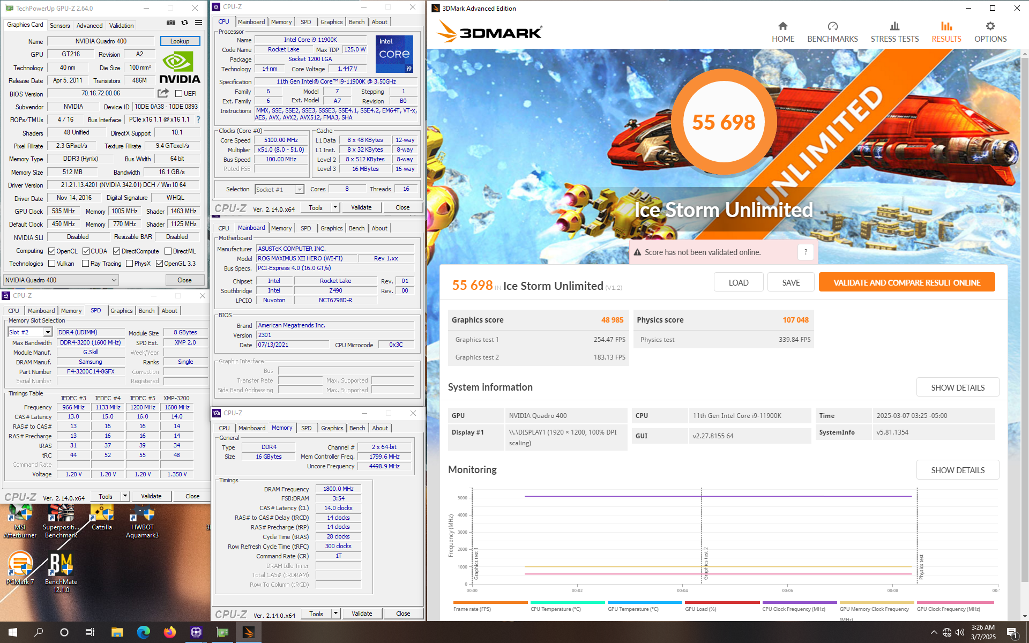
Task: Open About tab in CPU-Z Memory window
Action: 380,428
